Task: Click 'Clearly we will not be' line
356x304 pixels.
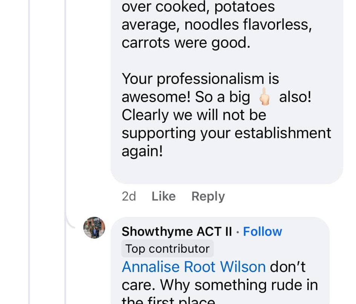Action: 194,115
